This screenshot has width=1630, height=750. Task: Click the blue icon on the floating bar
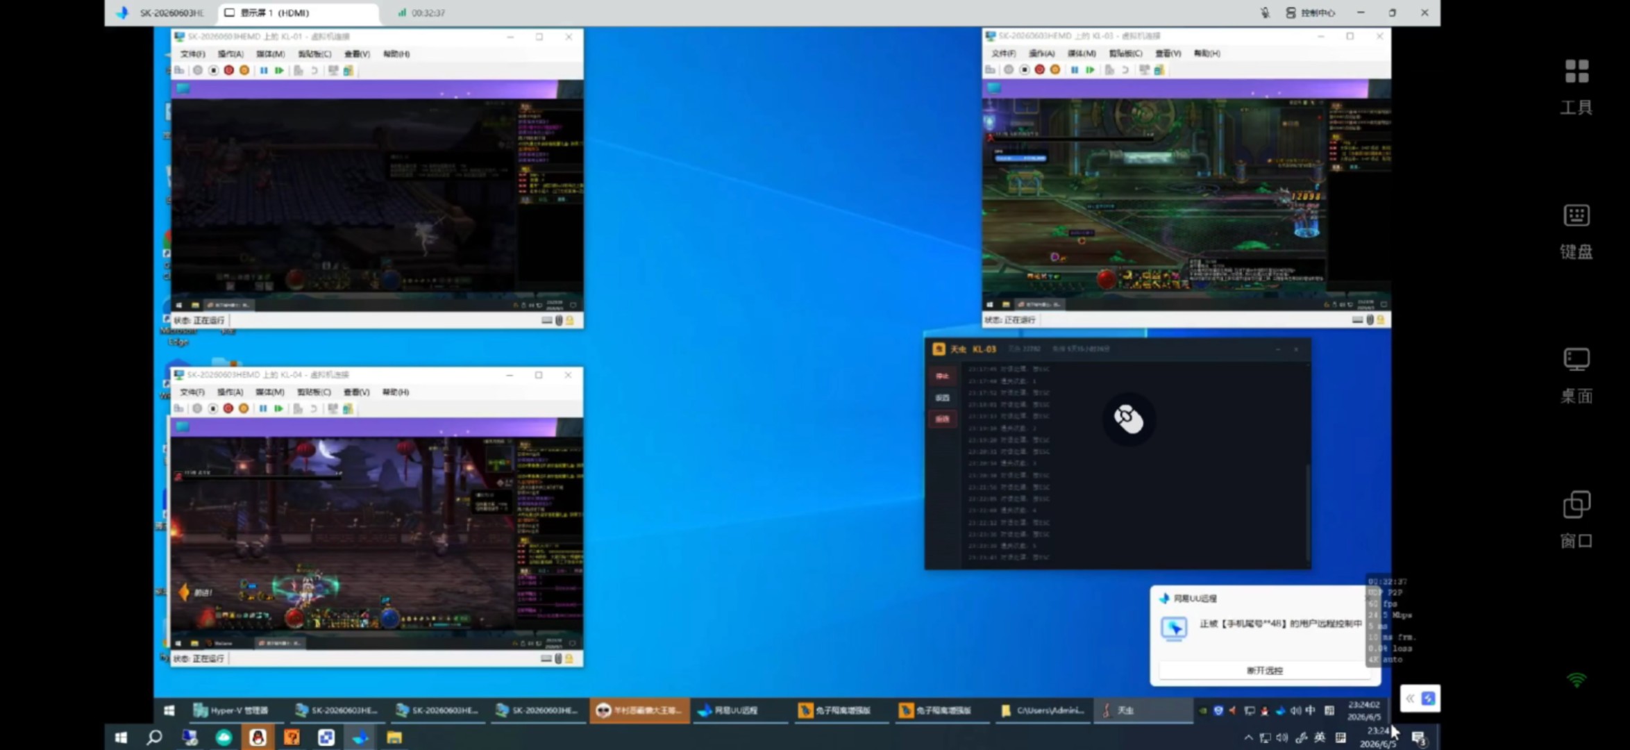point(1429,698)
